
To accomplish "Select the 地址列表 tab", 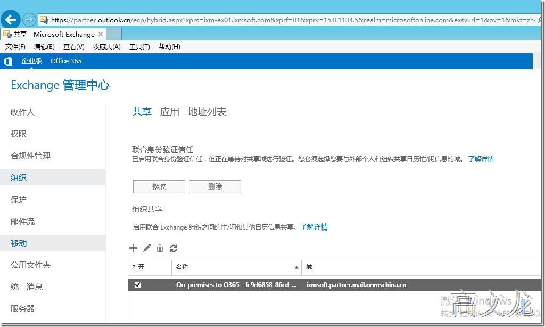I will coord(207,112).
